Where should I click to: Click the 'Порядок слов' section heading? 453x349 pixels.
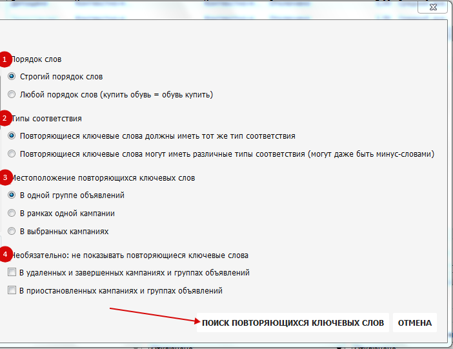point(36,59)
